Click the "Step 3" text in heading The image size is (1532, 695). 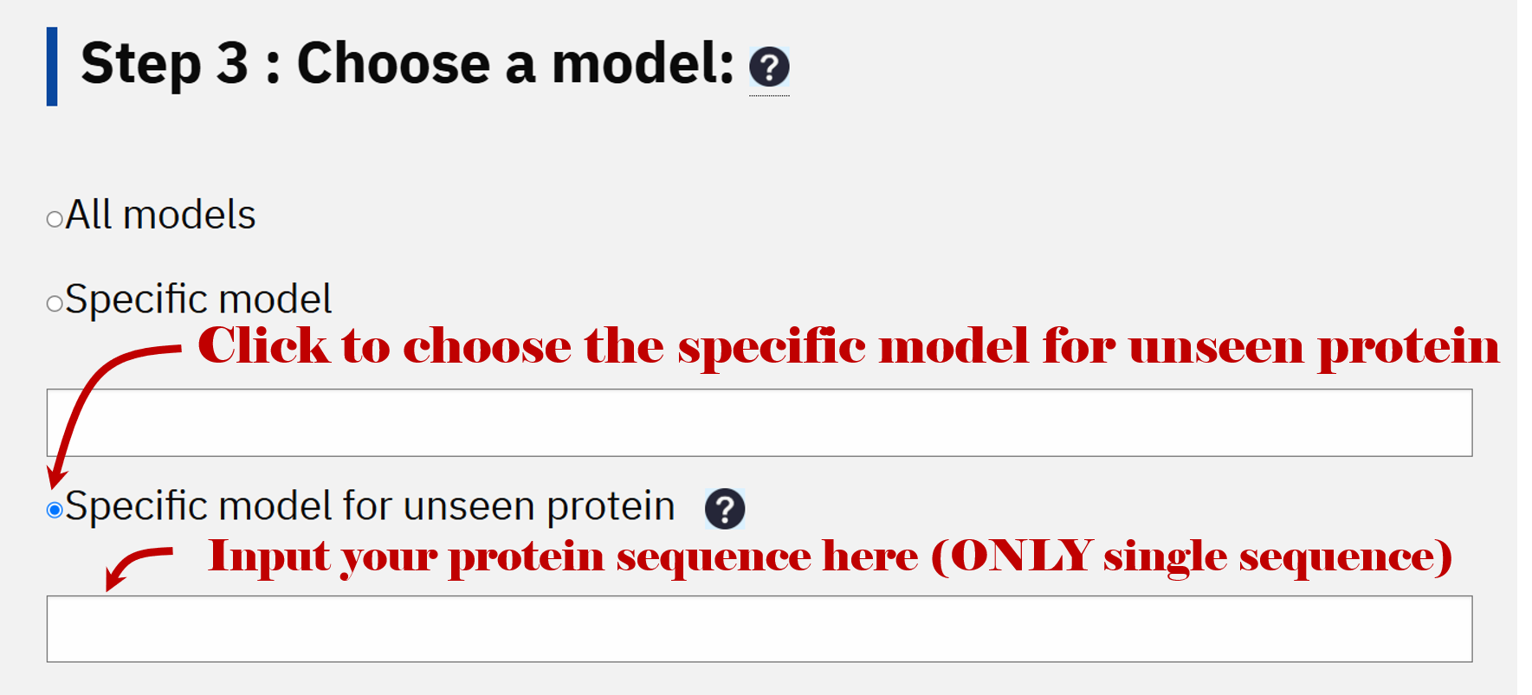pyautogui.click(x=165, y=63)
